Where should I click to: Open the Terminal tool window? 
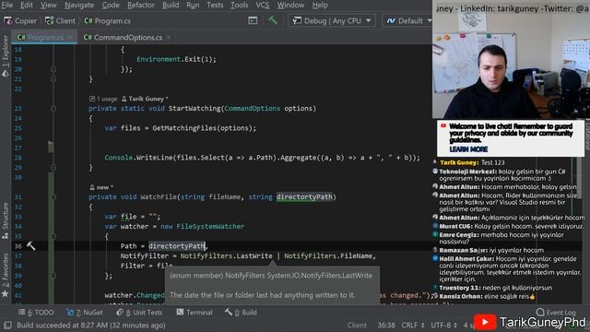tap(195, 313)
